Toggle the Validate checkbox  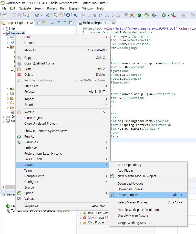click(x=19, y=199)
